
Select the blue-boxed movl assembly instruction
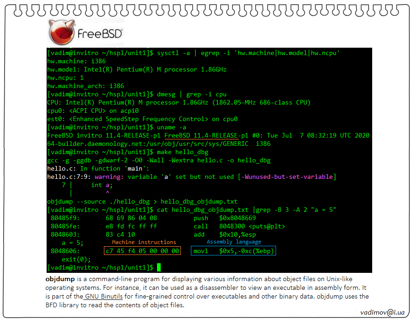[233, 251]
